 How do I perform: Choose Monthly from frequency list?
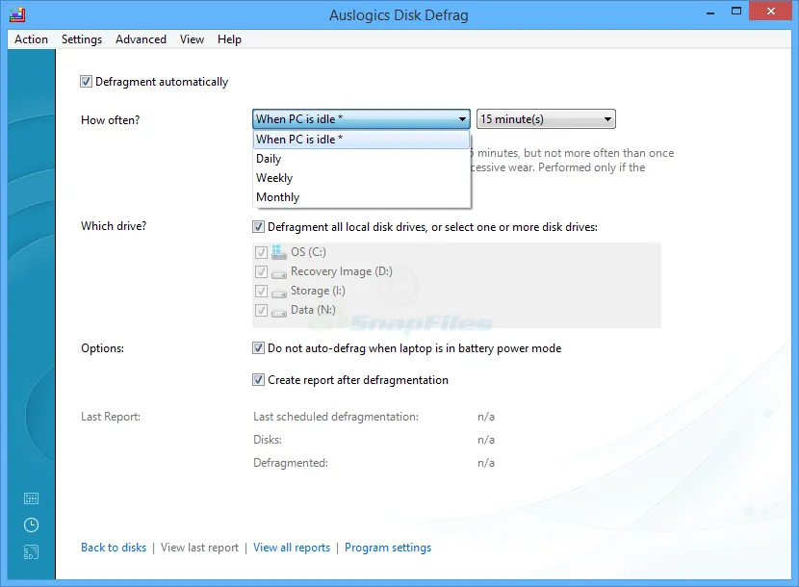point(361,197)
